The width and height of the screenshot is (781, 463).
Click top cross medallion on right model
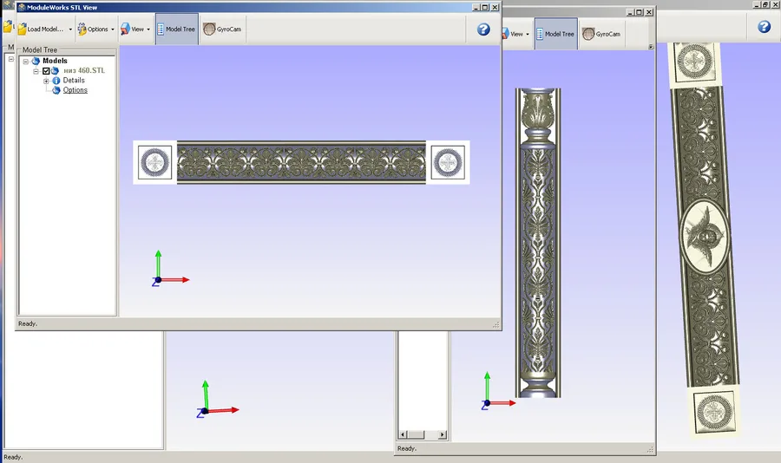695,62
